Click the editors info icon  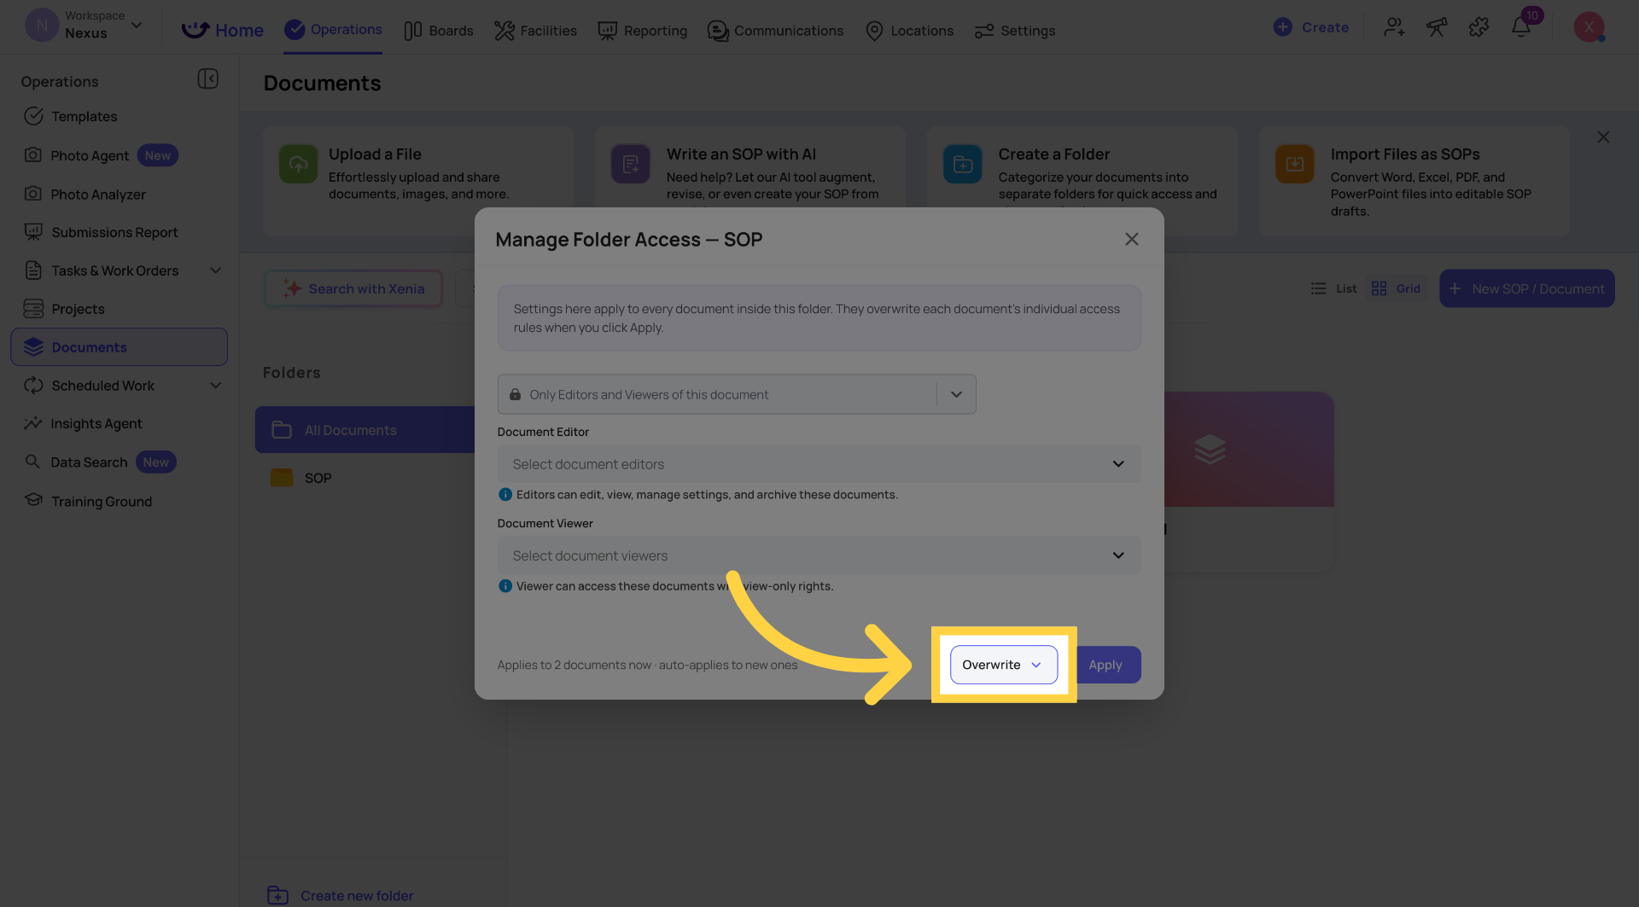(x=505, y=495)
